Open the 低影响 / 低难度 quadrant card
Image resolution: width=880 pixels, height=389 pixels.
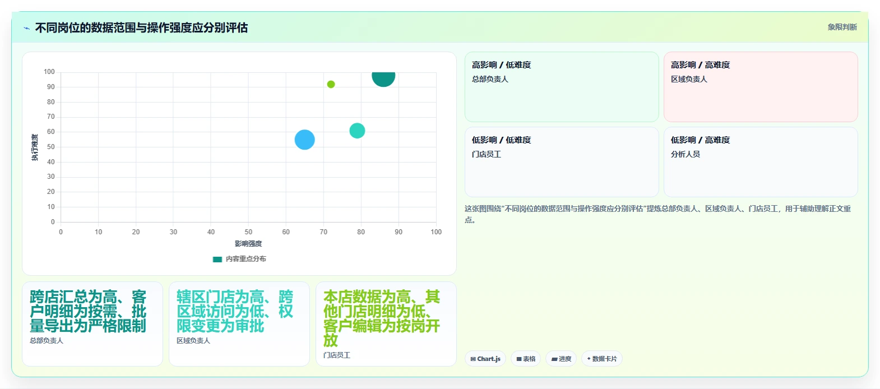click(562, 162)
